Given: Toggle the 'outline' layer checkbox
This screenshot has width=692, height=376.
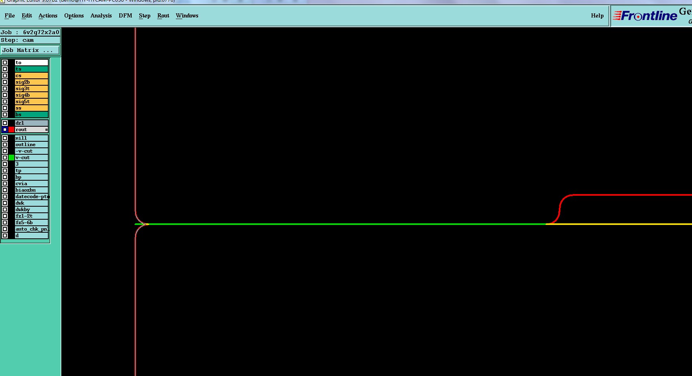Looking at the screenshot, I should (x=5, y=145).
